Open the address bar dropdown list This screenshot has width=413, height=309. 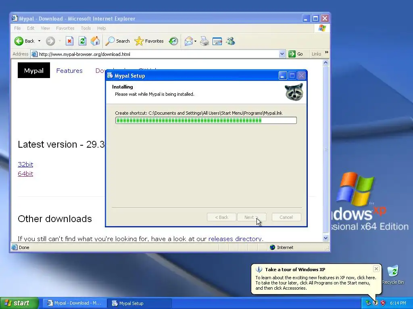pos(282,54)
